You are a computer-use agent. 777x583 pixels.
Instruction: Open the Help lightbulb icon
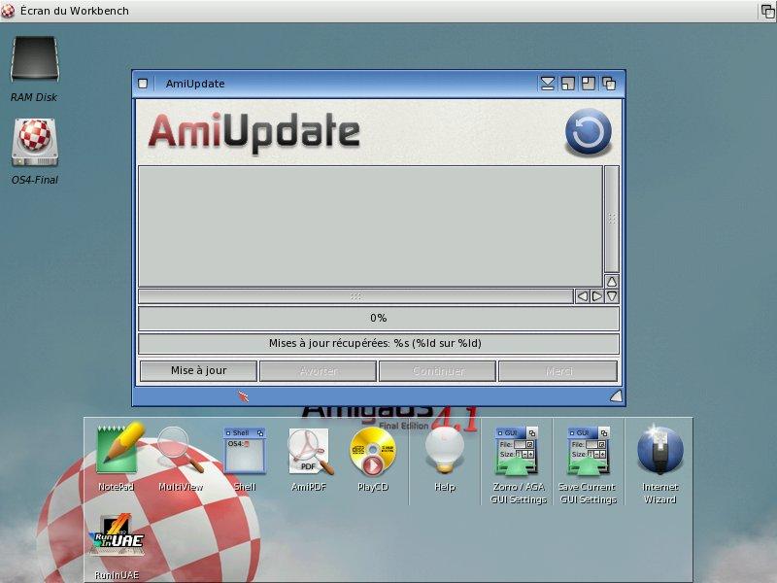pyautogui.click(x=445, y=451)
